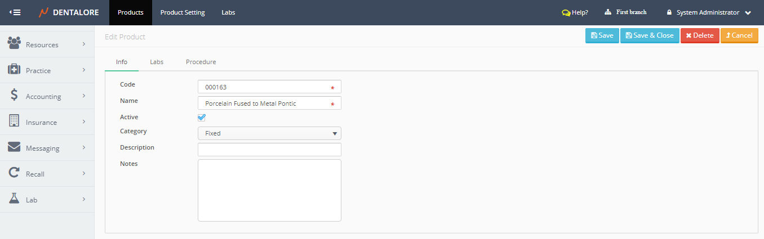Screen dimensions: 764x239
Task: Click into the Description text field
Action: pos(269,150)
